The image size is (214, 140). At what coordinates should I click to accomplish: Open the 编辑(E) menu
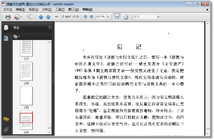[x=20, y=9]
